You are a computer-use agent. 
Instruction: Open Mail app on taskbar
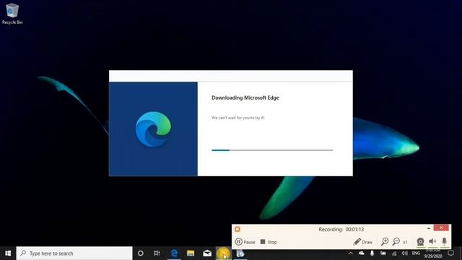[x=207, y=253]
